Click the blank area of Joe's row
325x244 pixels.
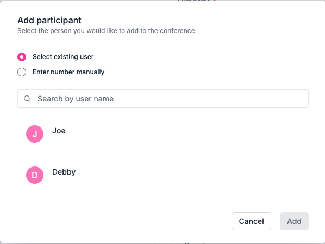coord(186,134)
